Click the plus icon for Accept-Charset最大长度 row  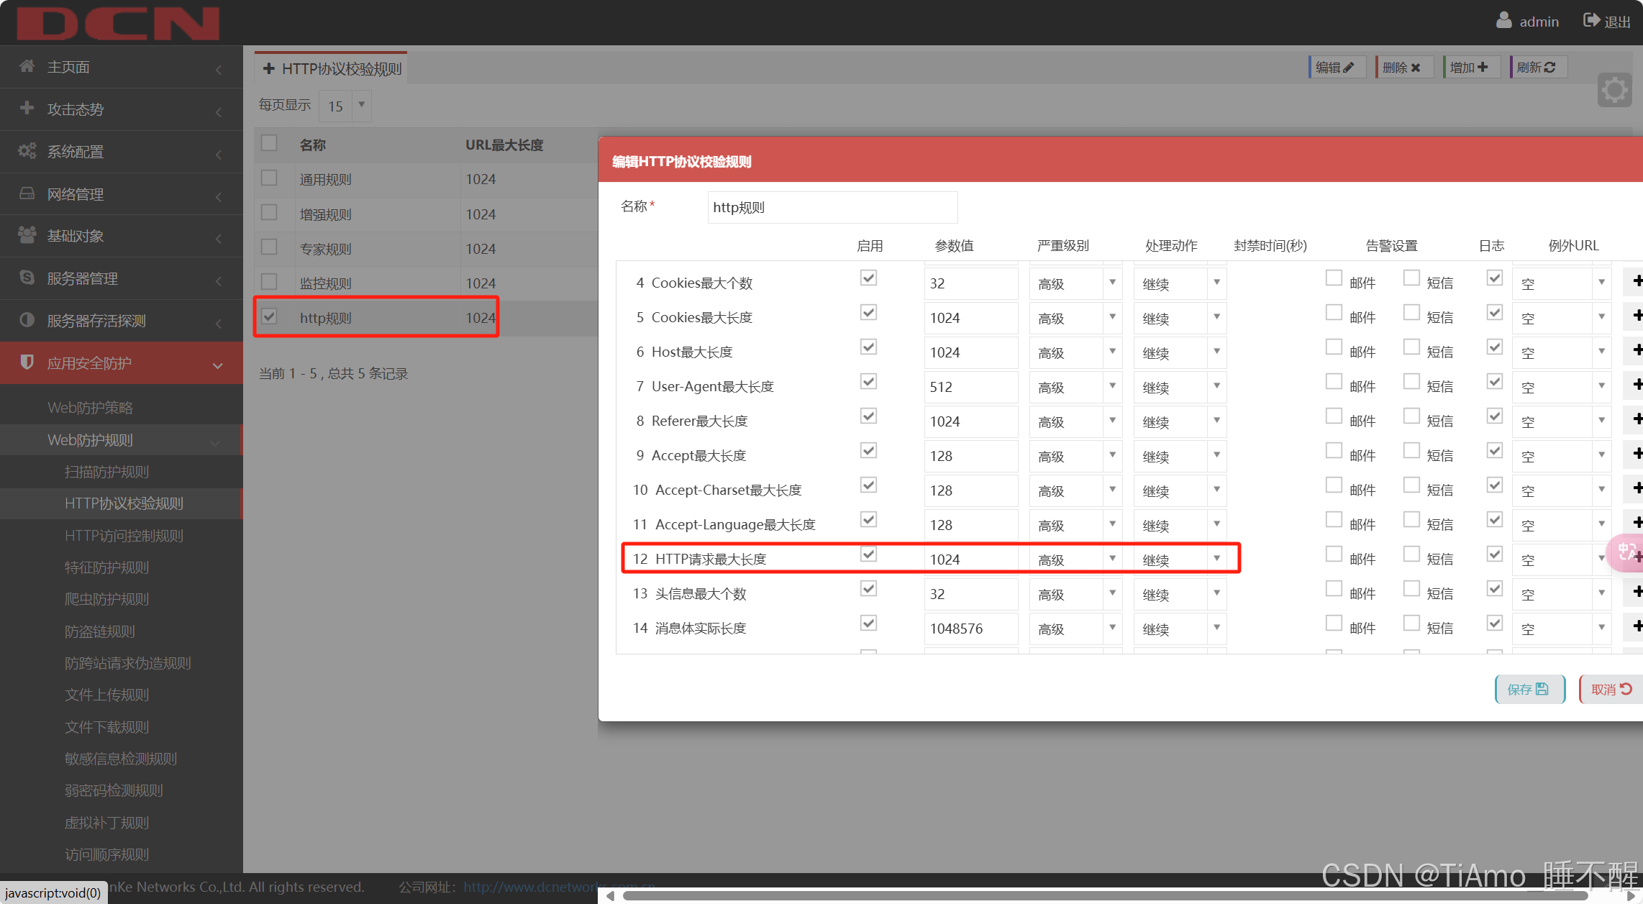click(x=1636, y=488)
